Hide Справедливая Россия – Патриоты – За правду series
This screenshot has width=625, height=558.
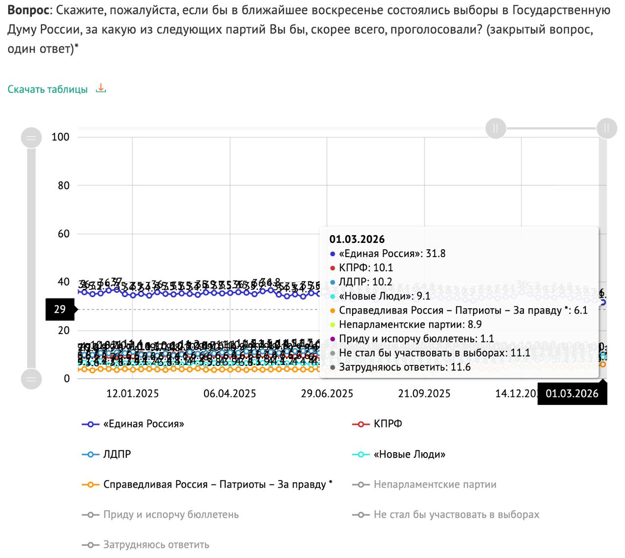tap(217, 484)
